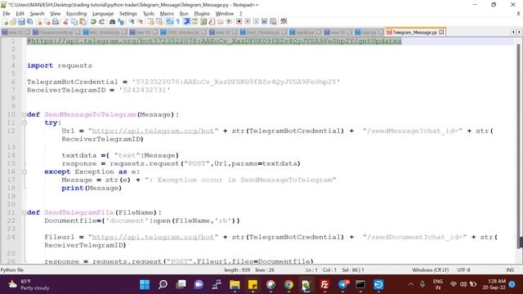Open File Explorer from the taskbar
The image size is (523, 294).
coord(235,285)
